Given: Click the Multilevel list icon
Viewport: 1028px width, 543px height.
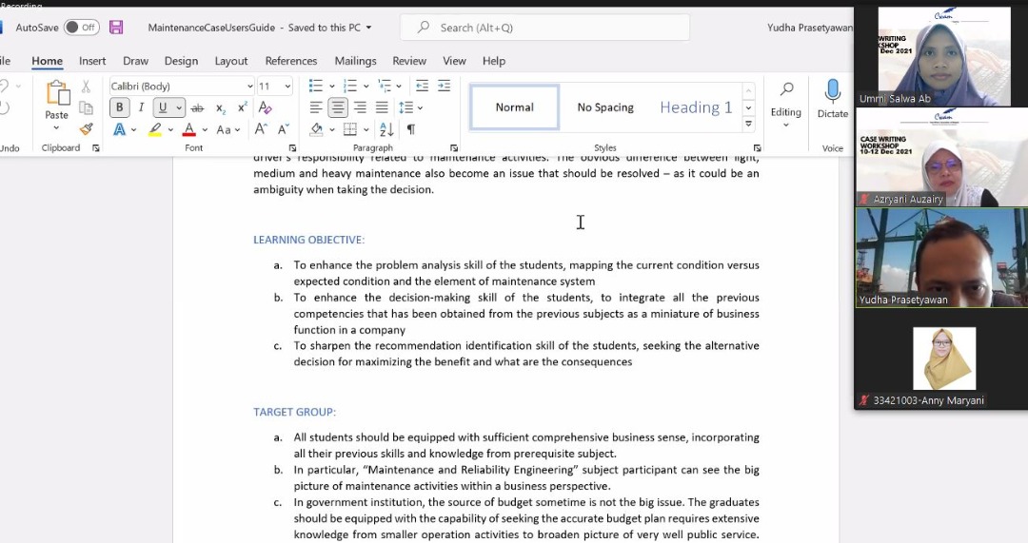Looking at the screenshot, I should pyautogui.click(x=385, y=86).
